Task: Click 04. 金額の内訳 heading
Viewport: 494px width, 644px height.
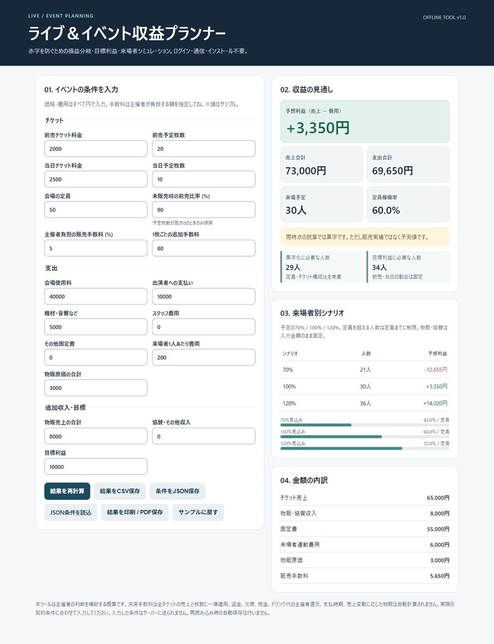Action: (x=304, y=480)
